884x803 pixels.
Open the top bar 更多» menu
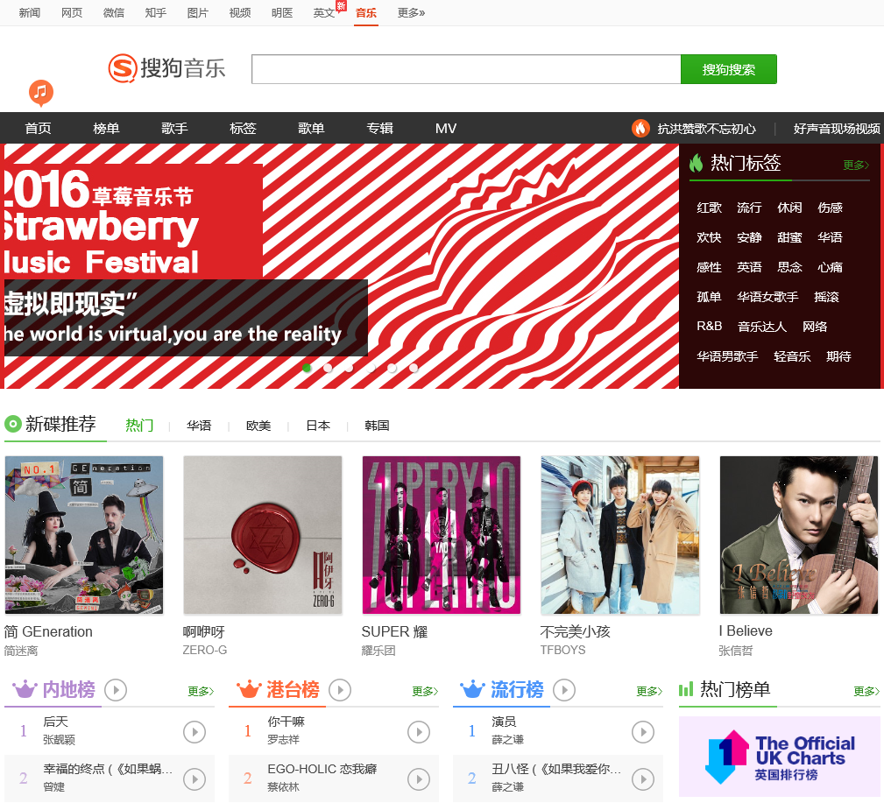[x=411, y=13]
